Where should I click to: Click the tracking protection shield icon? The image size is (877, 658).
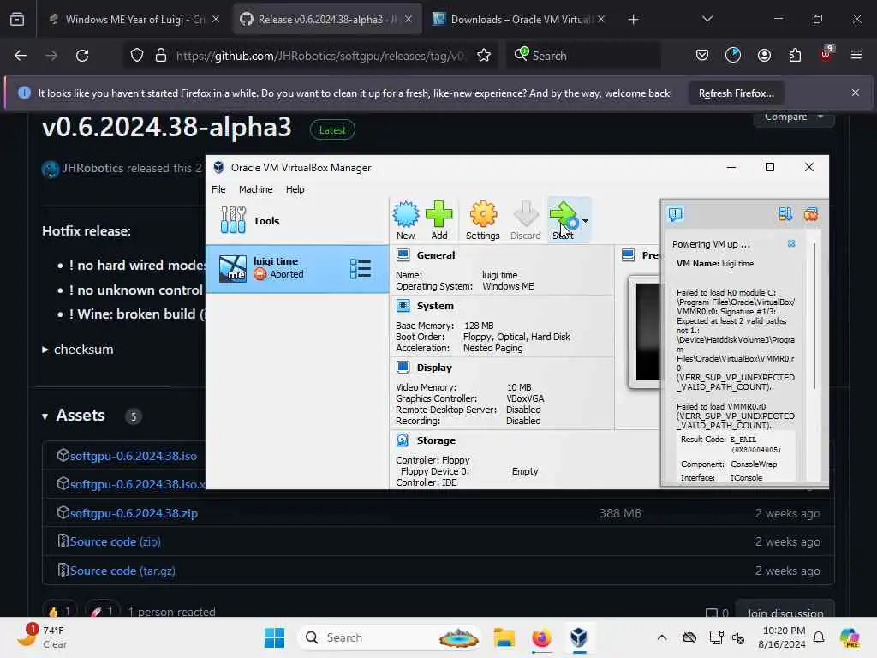[137, 56]
